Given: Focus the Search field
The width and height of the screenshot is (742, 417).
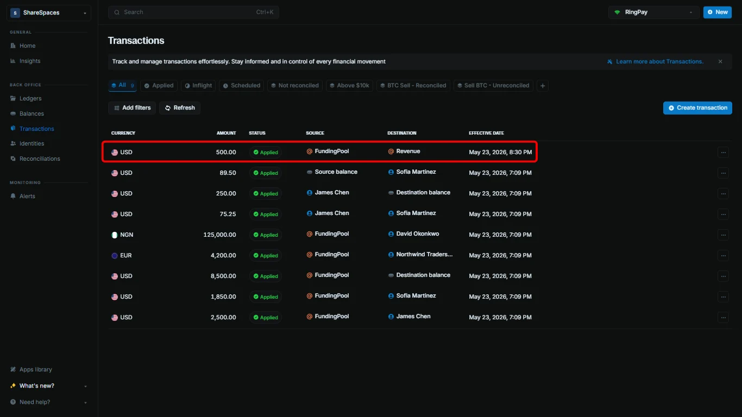Looking at the screenshot, I should coord(193,12).
